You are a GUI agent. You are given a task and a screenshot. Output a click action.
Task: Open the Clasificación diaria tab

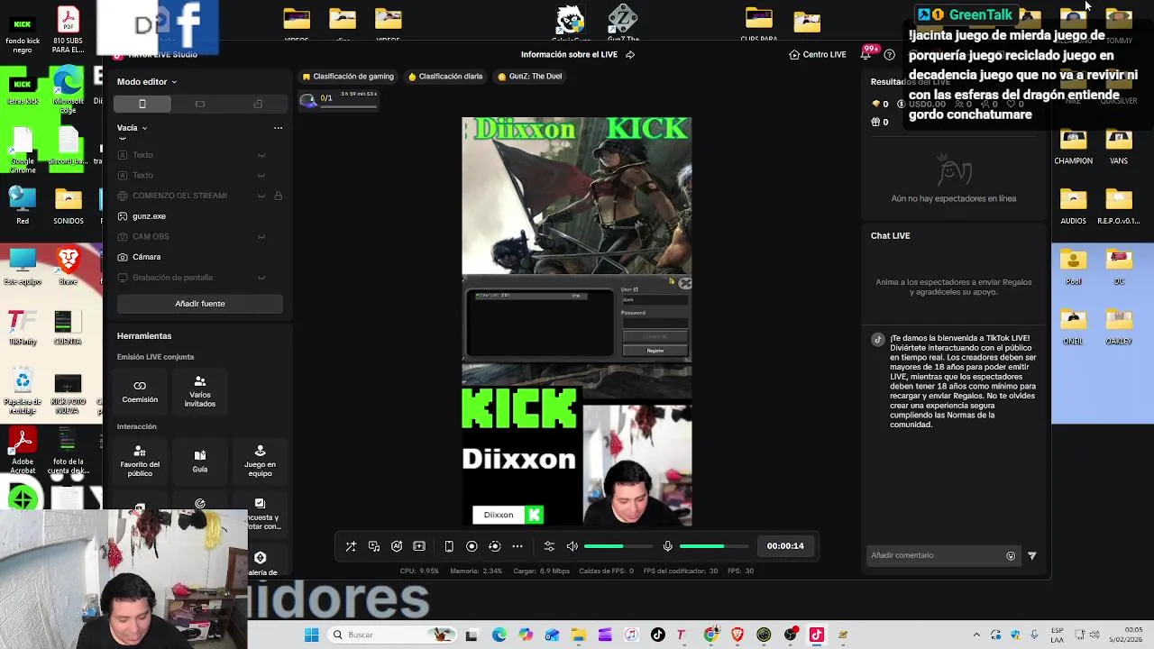click(445, 77)
